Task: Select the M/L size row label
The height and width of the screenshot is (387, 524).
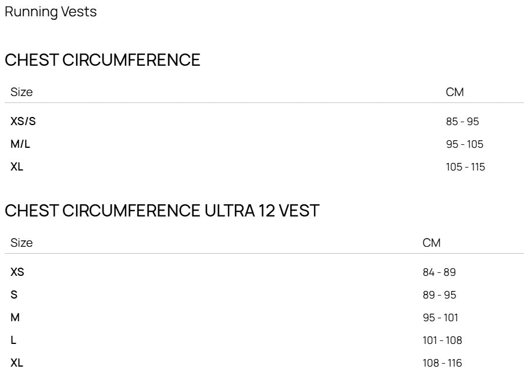Action: click(20, 144)
